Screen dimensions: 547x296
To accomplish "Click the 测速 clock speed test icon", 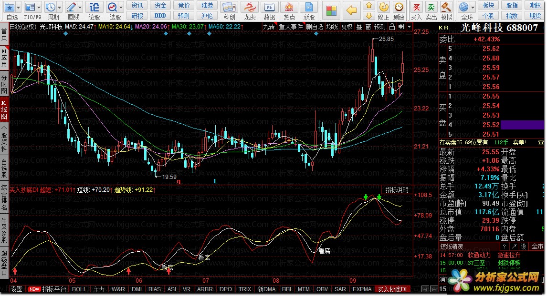I will (x=399, y=7).
